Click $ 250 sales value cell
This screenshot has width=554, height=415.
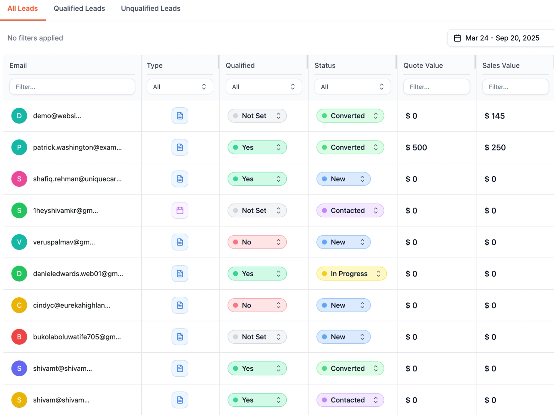click(x=495, y=147)
